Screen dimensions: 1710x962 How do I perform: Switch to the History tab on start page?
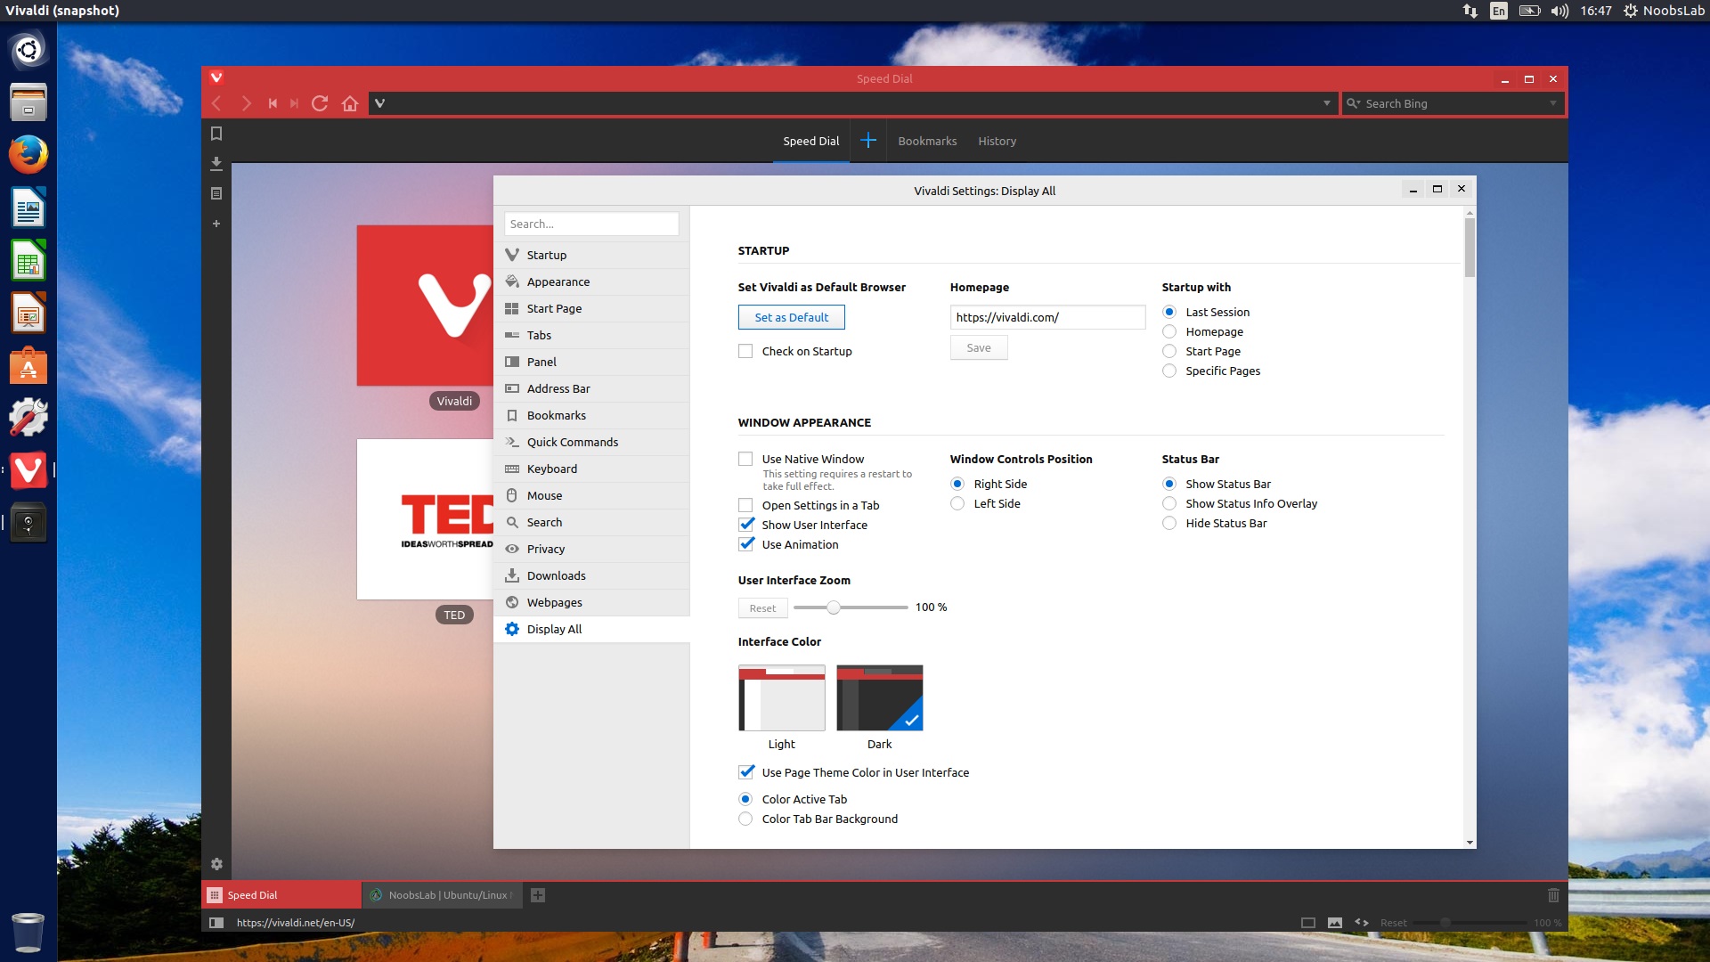point(997,141)
